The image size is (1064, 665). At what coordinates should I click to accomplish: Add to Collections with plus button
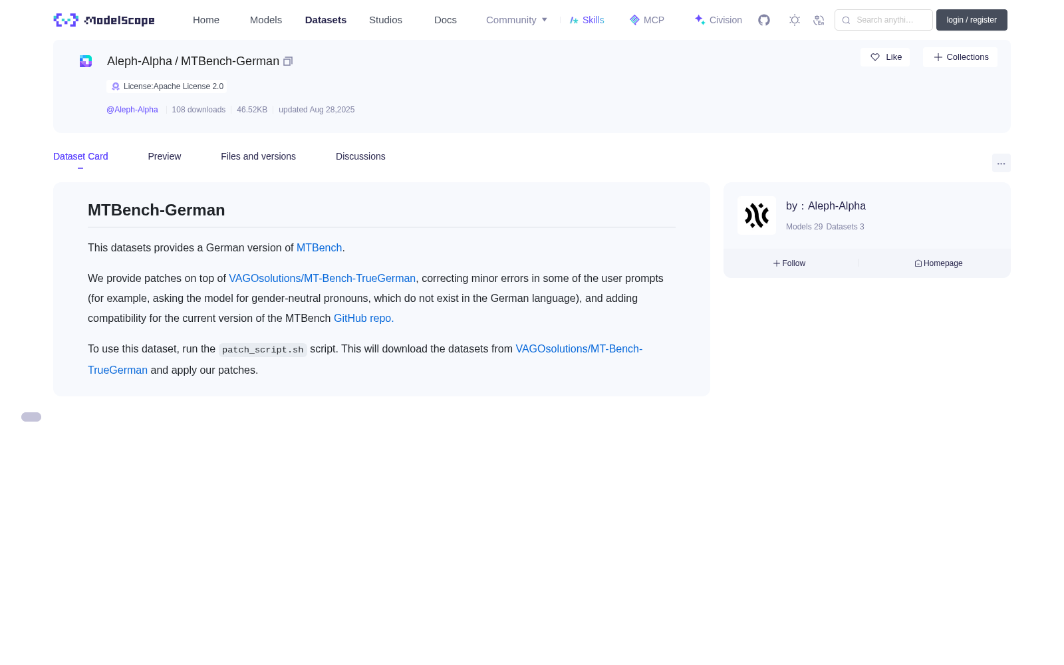(x=960, y=57)
